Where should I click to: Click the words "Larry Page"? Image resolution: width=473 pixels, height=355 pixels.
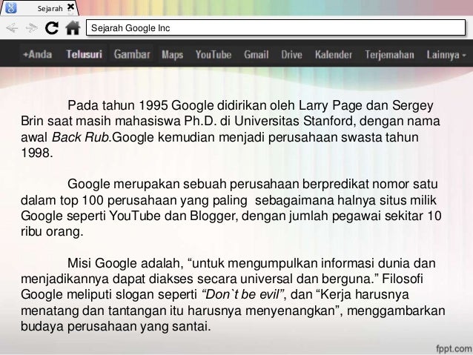(x=331, y=105)
